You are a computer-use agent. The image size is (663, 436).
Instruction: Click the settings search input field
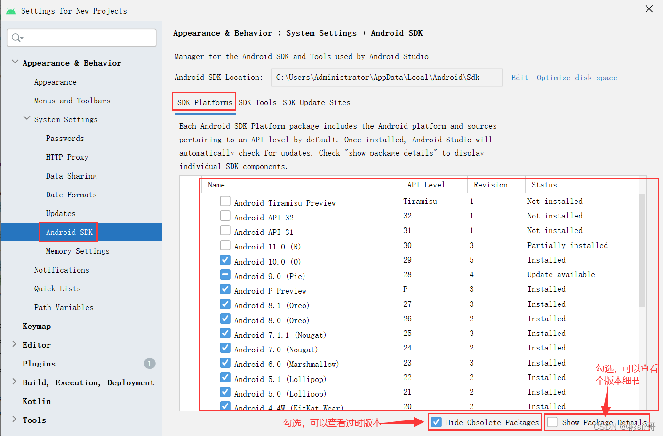pos(81,38)
